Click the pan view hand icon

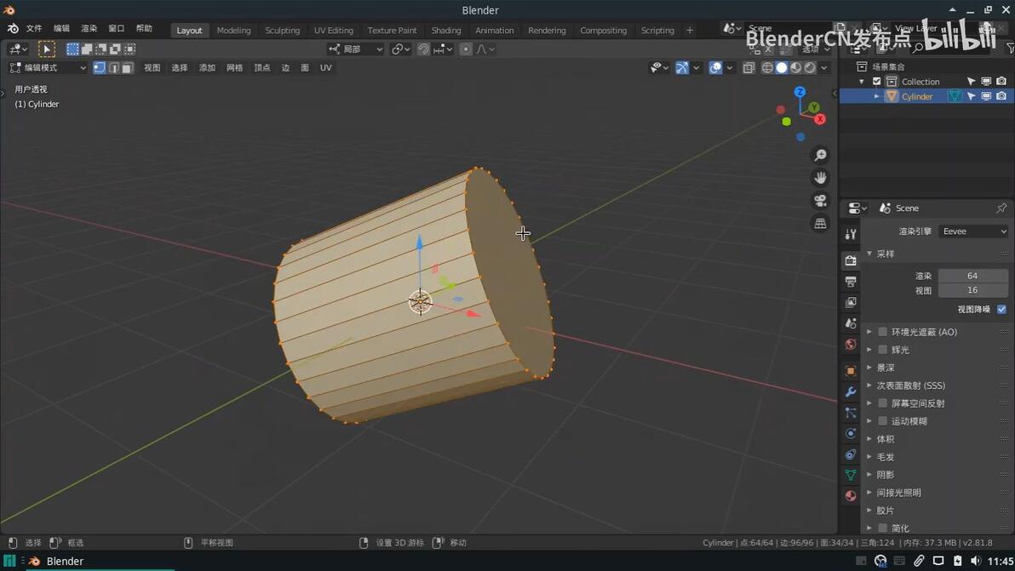coord(820,178)
